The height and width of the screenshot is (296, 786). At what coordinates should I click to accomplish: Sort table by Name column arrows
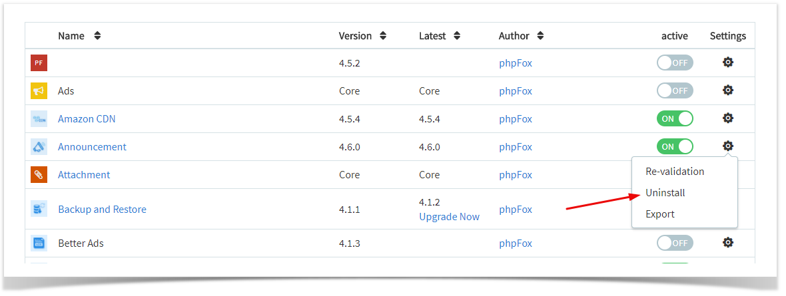pyautogui.click(x=97, y=36)
